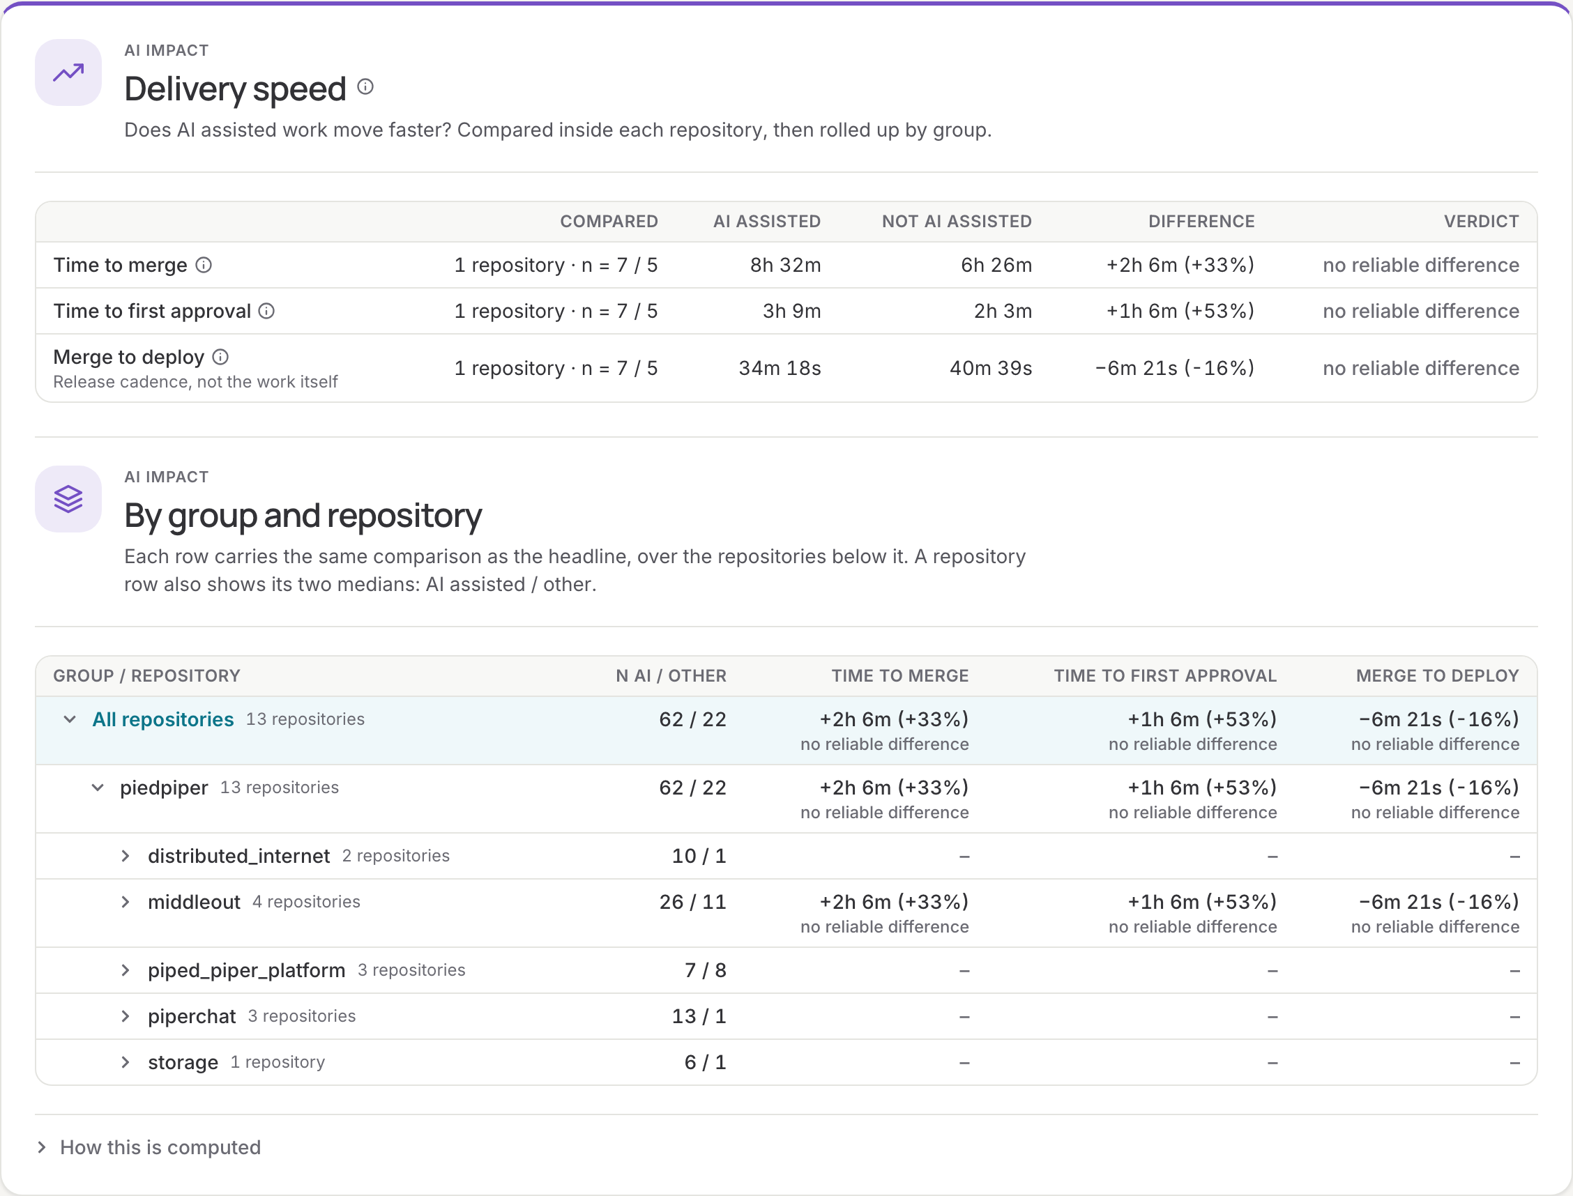Click the Delivery speed heading

tap(235, 90)
